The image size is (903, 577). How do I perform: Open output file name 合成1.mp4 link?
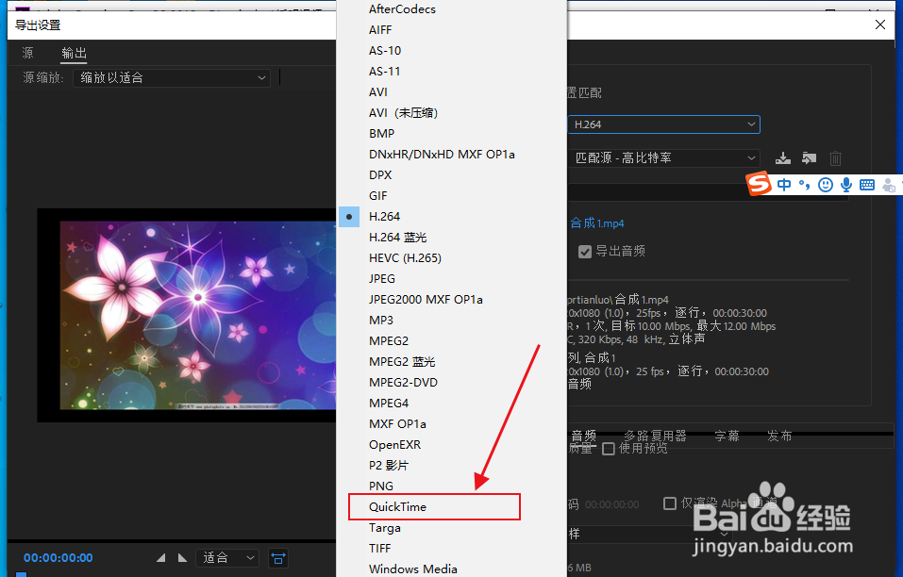point(597,223)
